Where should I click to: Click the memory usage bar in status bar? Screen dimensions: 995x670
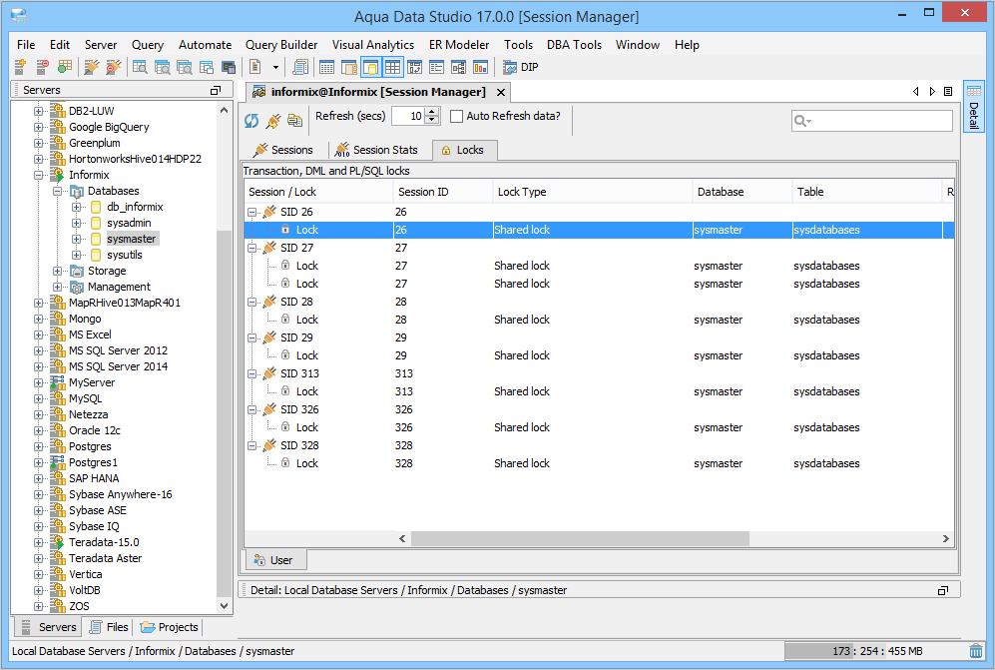coord(874,651)
